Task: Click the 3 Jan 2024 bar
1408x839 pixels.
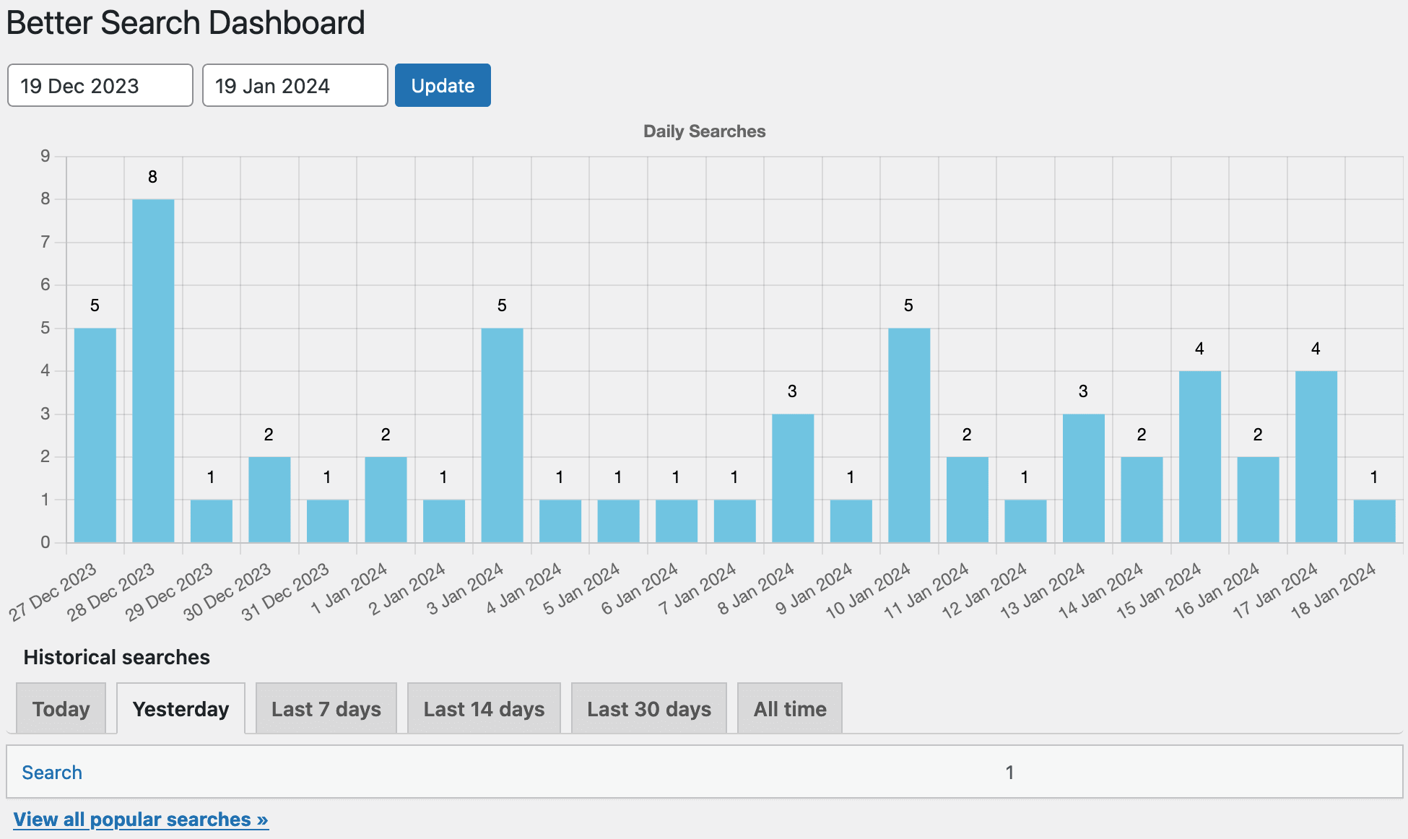Action: (503, 435)
